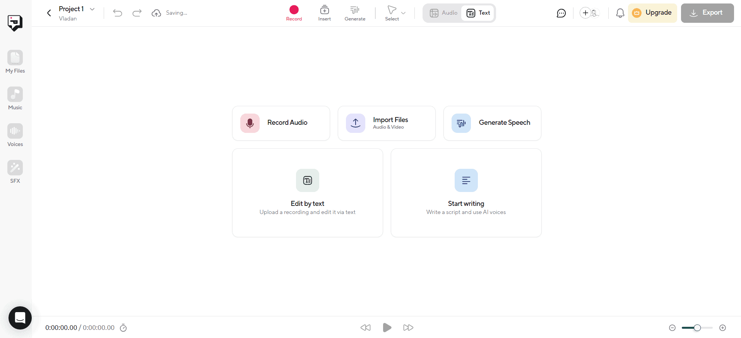
Task: Choose Import Files Audio & Video
Action: 387,123
